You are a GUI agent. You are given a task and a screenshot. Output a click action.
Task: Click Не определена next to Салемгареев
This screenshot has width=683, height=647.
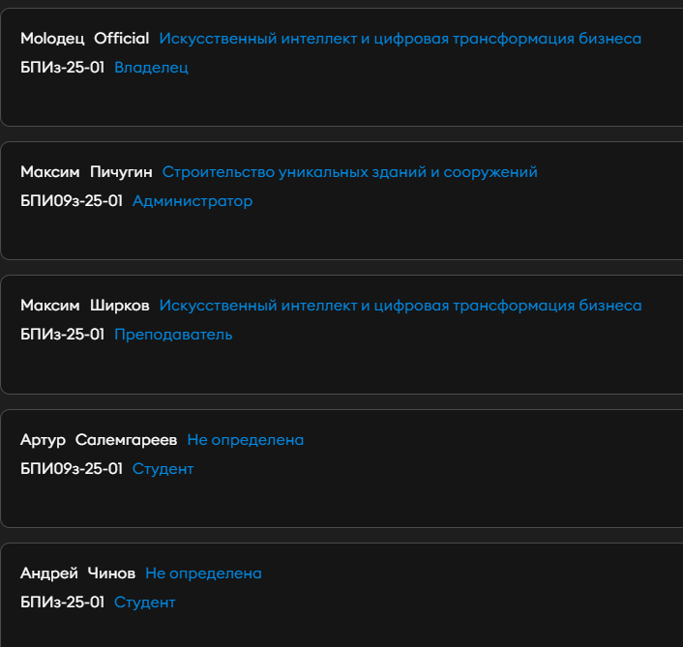(x=246, y=440)
